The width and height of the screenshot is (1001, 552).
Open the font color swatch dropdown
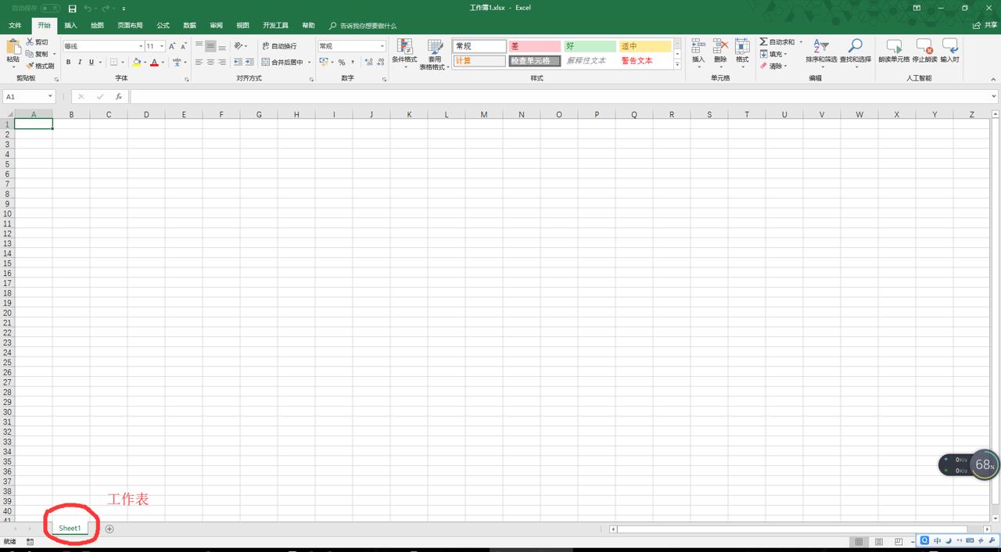tap(162, 63)
